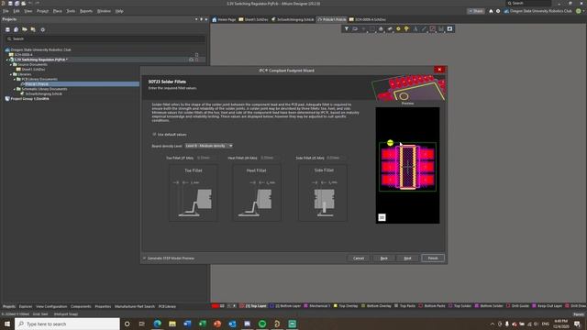Screen dimensions: 587x330
Task: Click the Back button in the wizard
Action: [383, 258]
